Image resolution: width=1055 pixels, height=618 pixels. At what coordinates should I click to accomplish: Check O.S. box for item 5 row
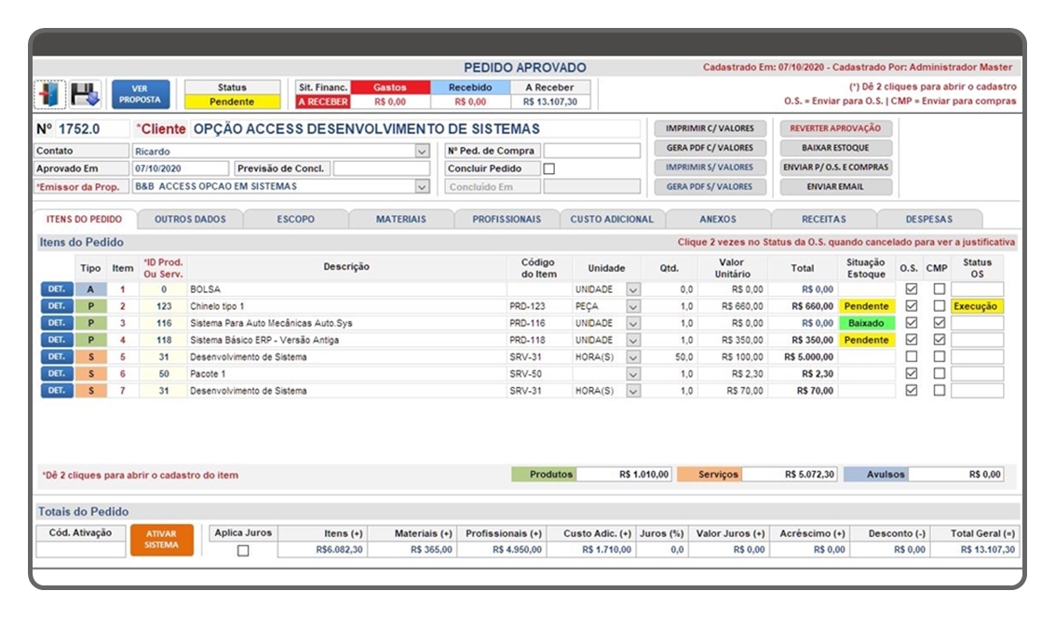coord(911,356)
